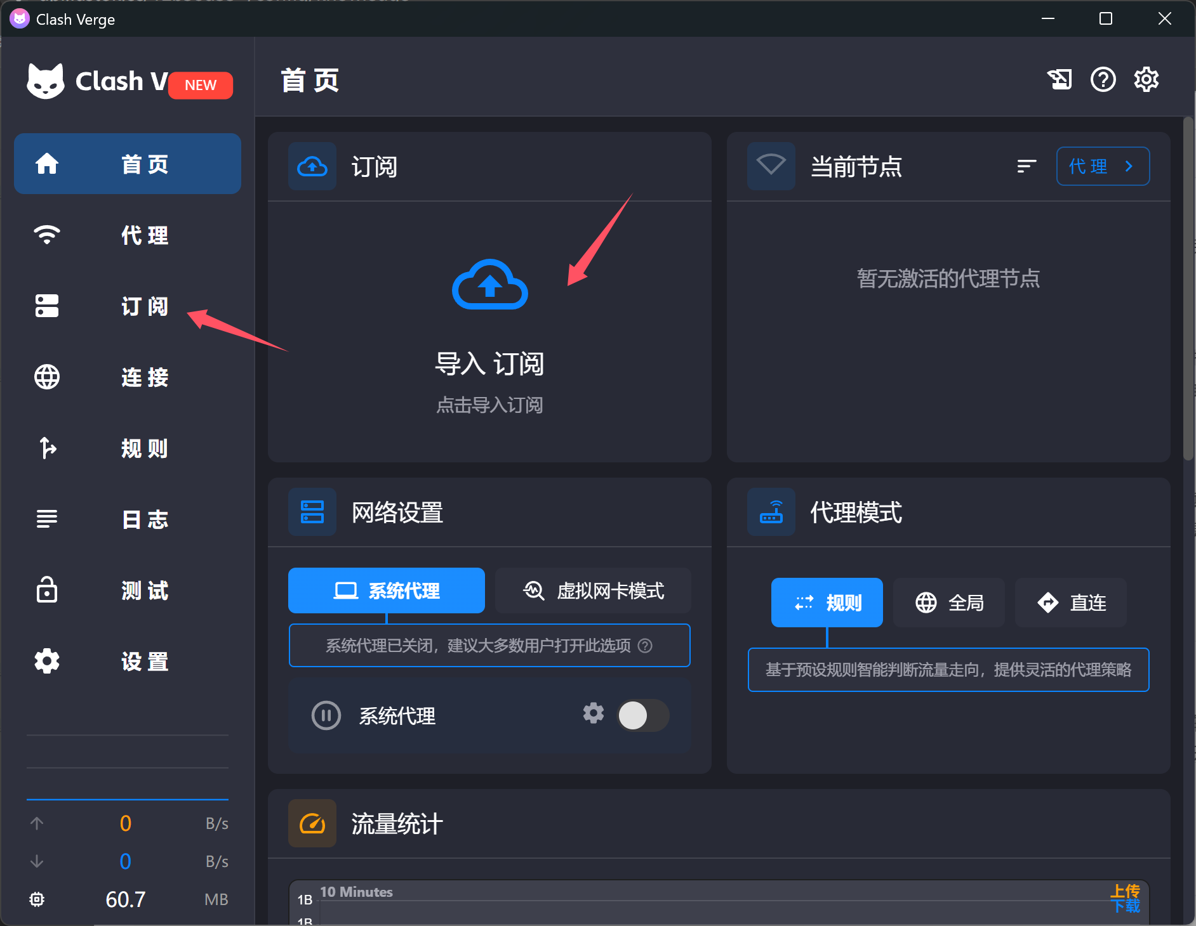Screen dimensions: 1196x926
Task: Select 直连 proxy mode
Action: (x=1070, y=603)
